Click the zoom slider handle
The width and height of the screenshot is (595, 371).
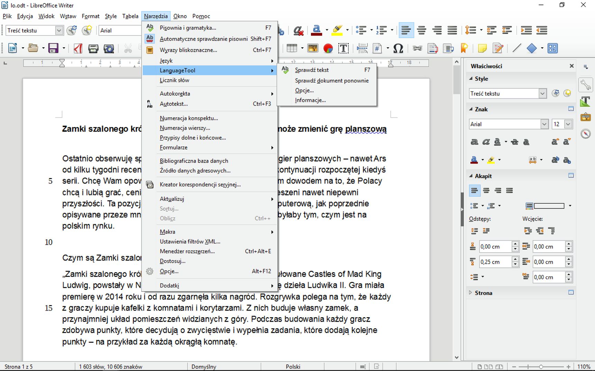pos(541,367)
